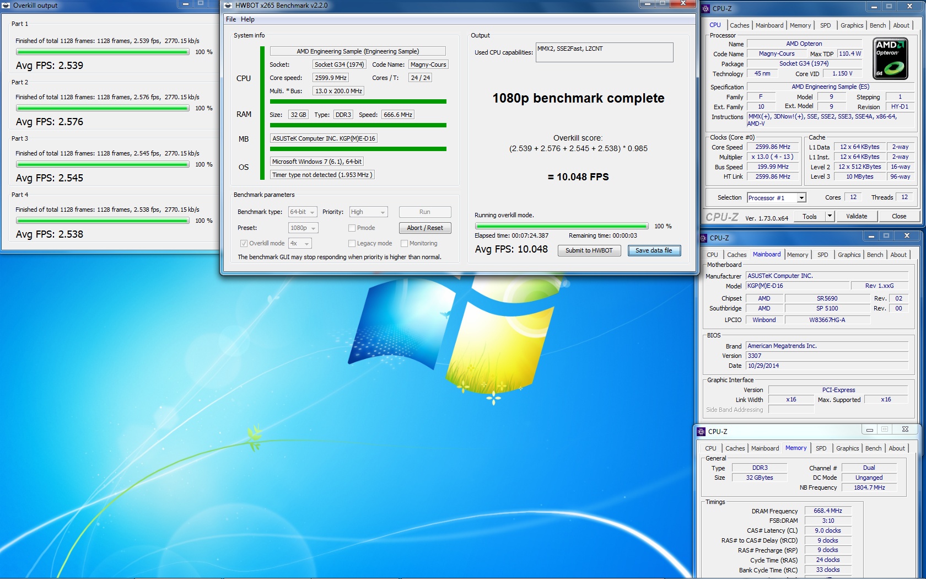This screenshot has width=926, height=579.
Task: Click the Code Name Magny-Cours field in HWBOT
Action: coord(428,65)
